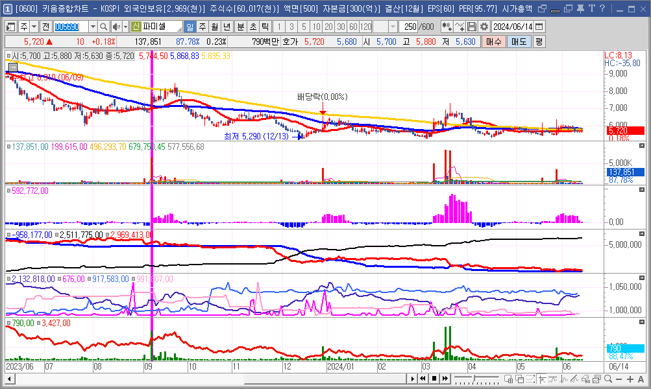
Task: Click the first chart layout icon at bottom
Action: click(x=509, y=379)
